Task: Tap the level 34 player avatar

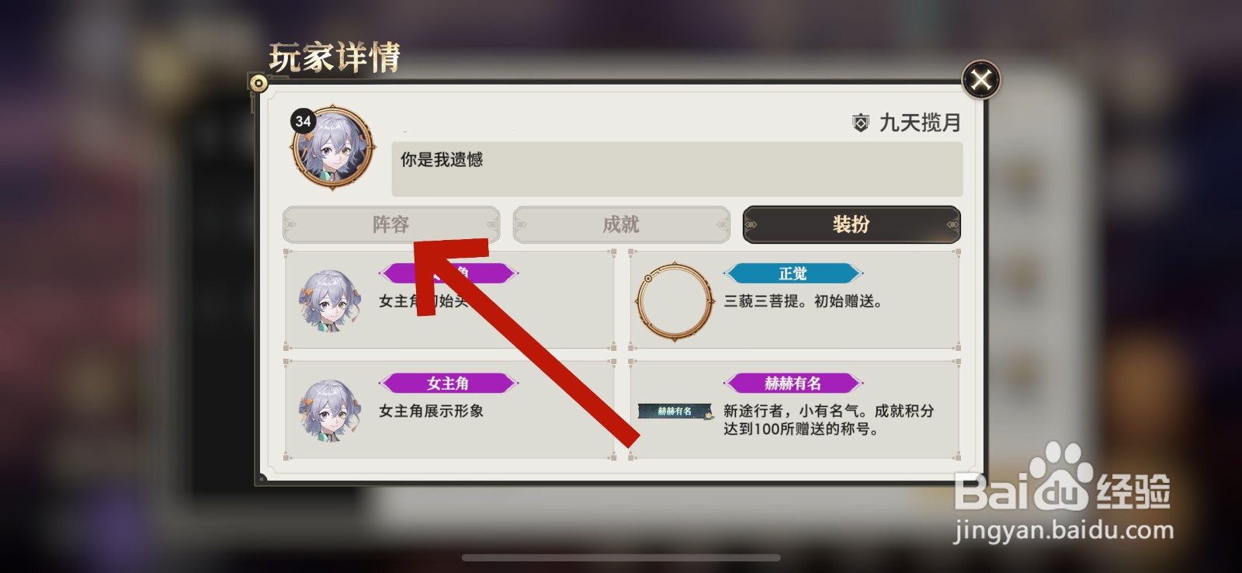Action: [333, 148]
